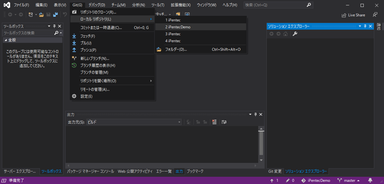Click the new project toolbar icon

pyautogui.click(x=31, y=15)
